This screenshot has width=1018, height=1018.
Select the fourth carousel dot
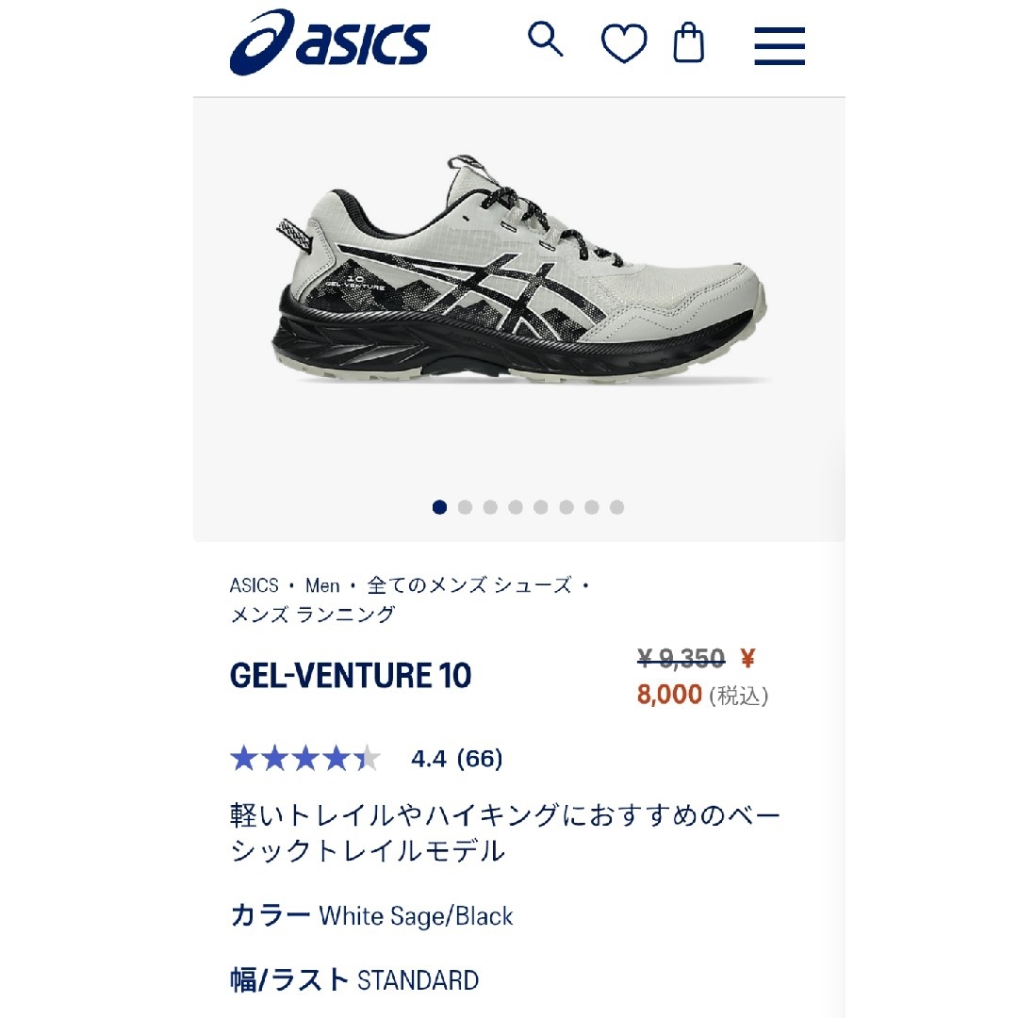pyautogui.click(x=516, y=507)
